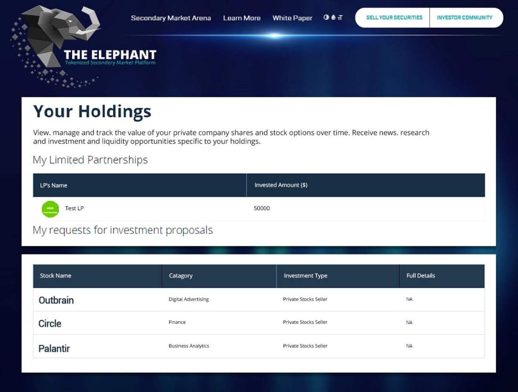
Task: Click NA in Circle row
Action: [x=409, y=322]
